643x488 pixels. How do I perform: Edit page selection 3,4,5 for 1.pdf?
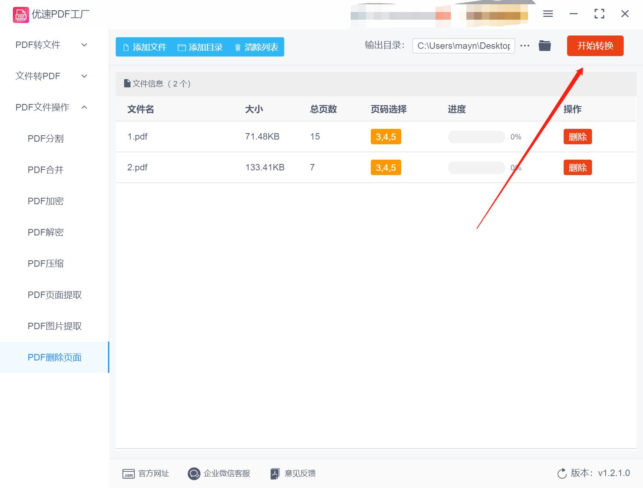[x=385, y=137]
